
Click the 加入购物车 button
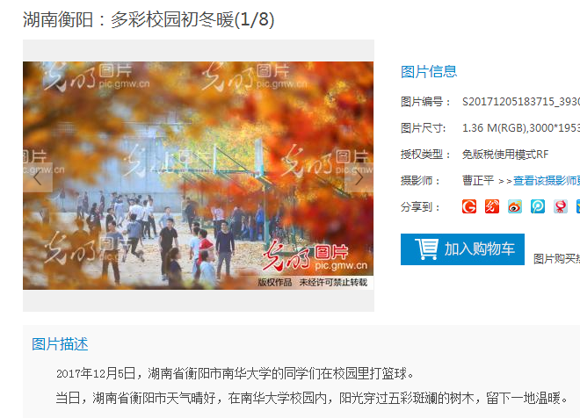pyautogui.click(x=462, y=249)
